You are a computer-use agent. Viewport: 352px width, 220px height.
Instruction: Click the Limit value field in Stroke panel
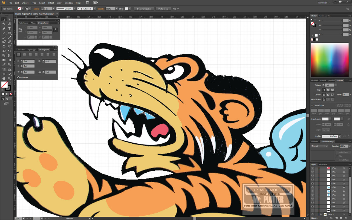click(345, 94)
